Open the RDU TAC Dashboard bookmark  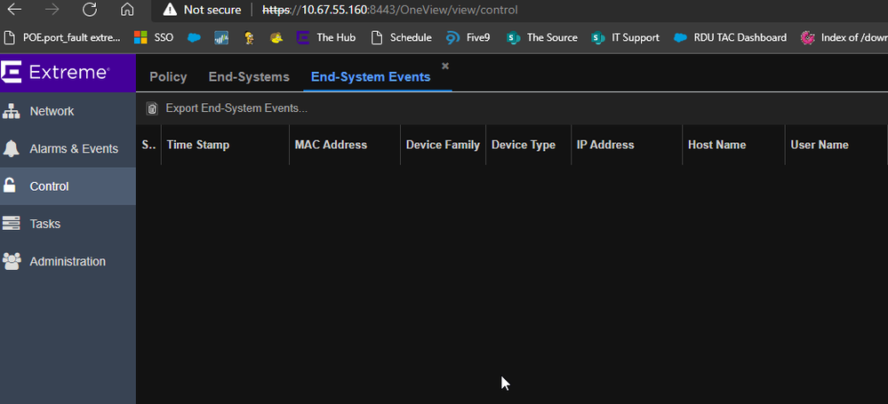pyautogui.click(x=730, y=37)
